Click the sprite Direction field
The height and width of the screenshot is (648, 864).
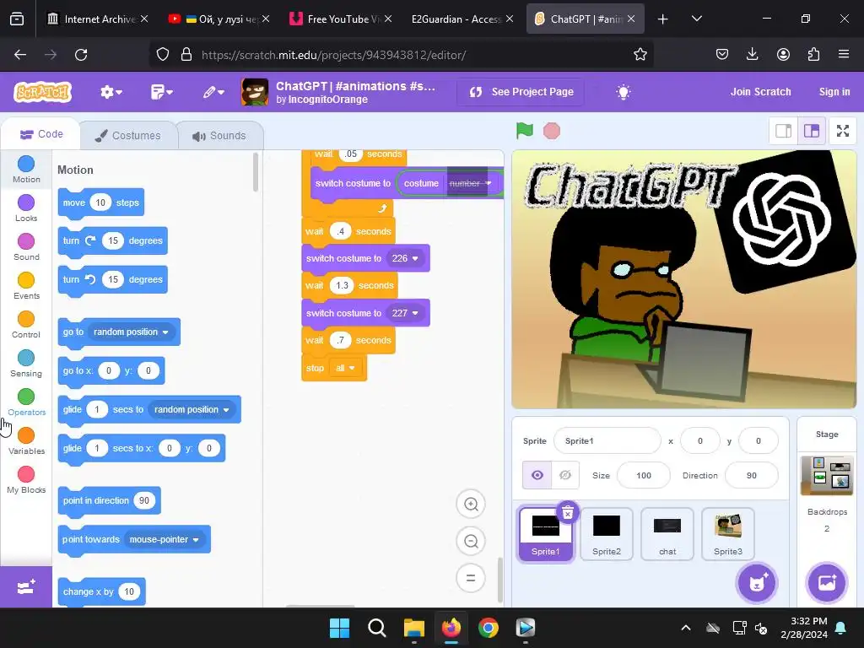(752, 475)
